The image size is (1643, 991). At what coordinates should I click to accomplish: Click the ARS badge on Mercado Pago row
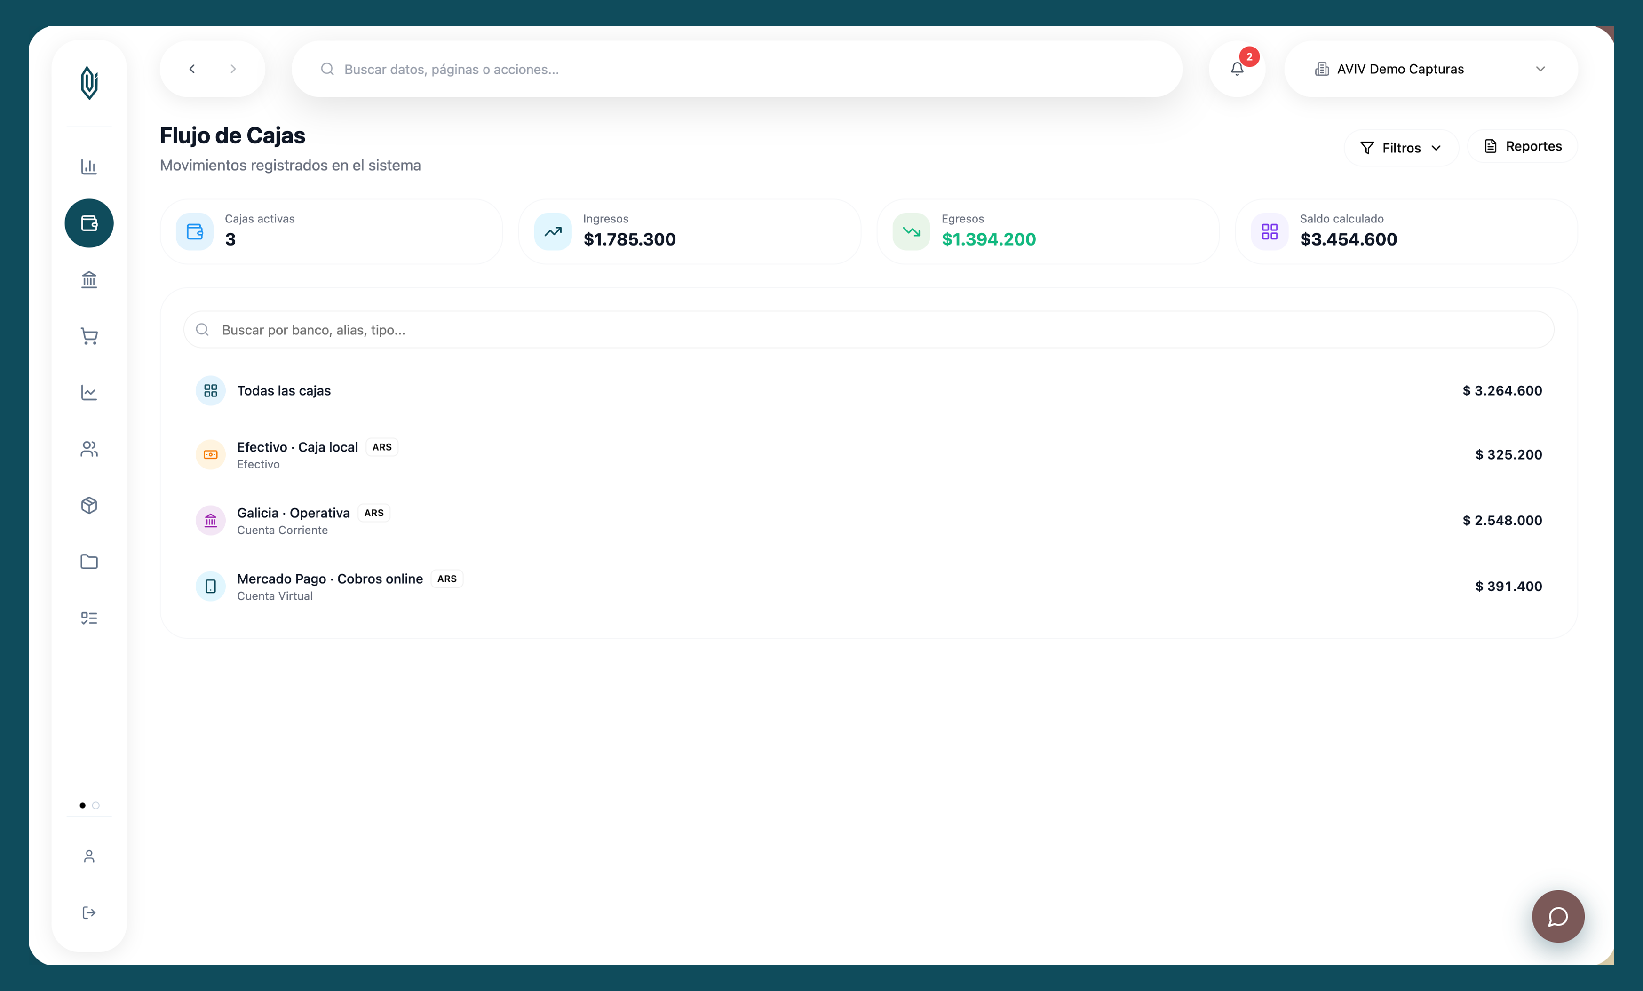447,579
